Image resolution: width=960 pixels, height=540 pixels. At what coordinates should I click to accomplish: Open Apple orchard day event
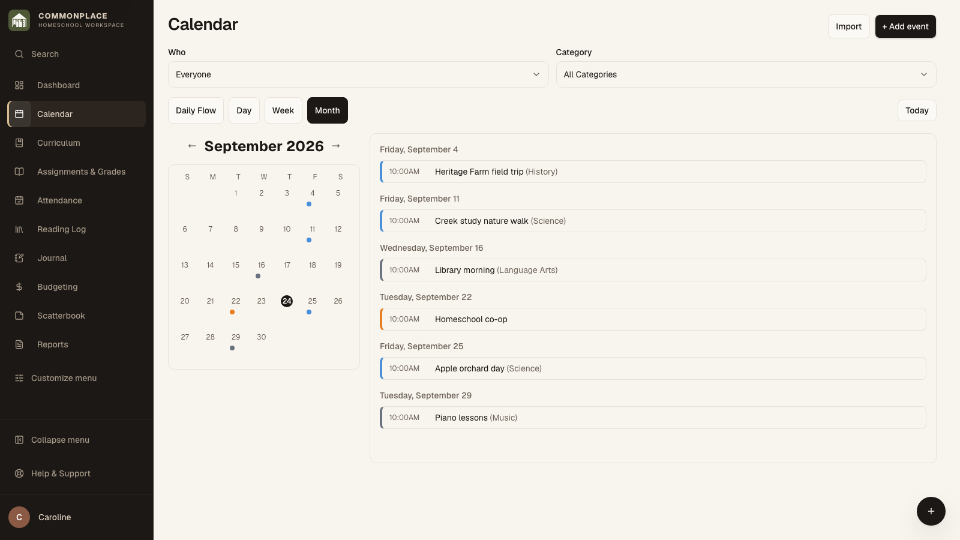click(653, 368)
